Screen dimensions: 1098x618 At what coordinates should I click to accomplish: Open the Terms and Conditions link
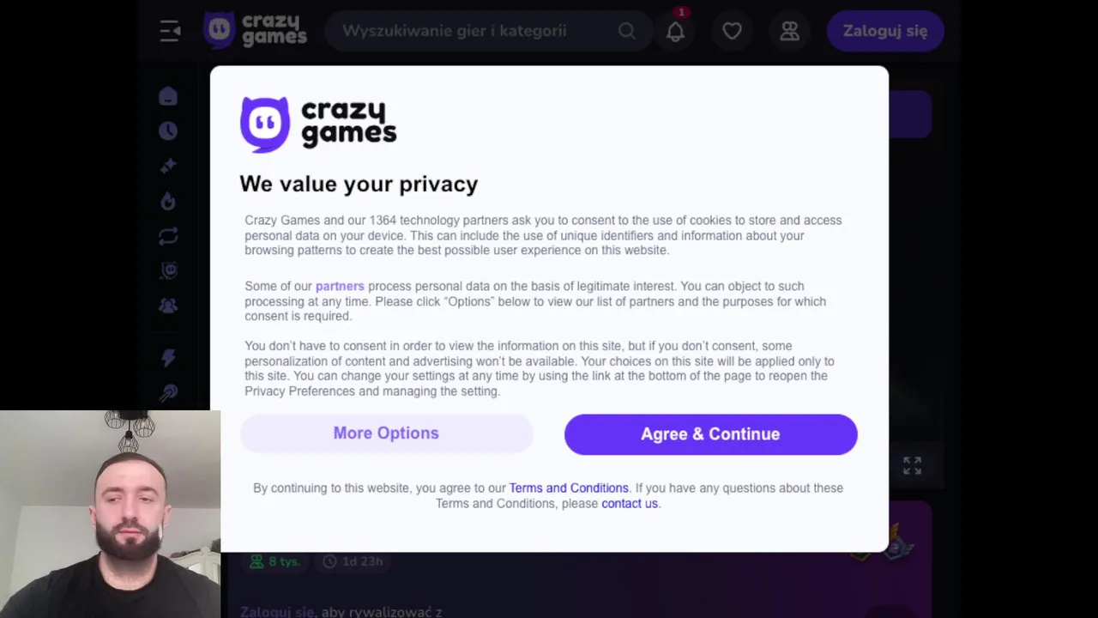point(569,488)
